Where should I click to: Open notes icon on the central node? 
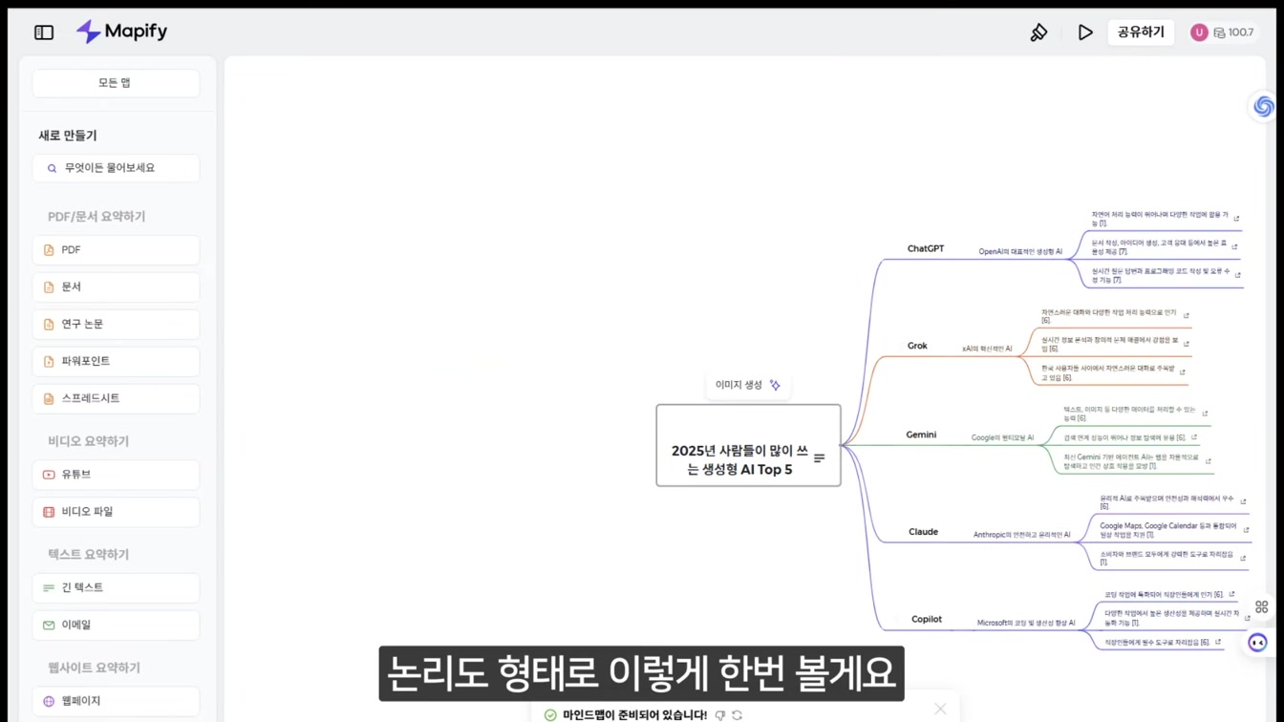click(819, 458)
